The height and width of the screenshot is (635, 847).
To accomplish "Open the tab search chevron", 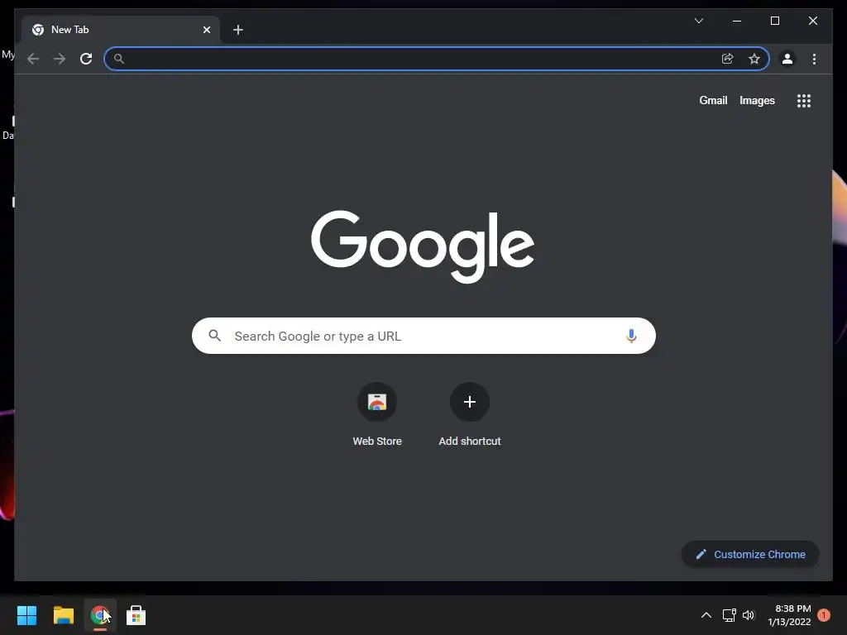I will tap(698, 21).
